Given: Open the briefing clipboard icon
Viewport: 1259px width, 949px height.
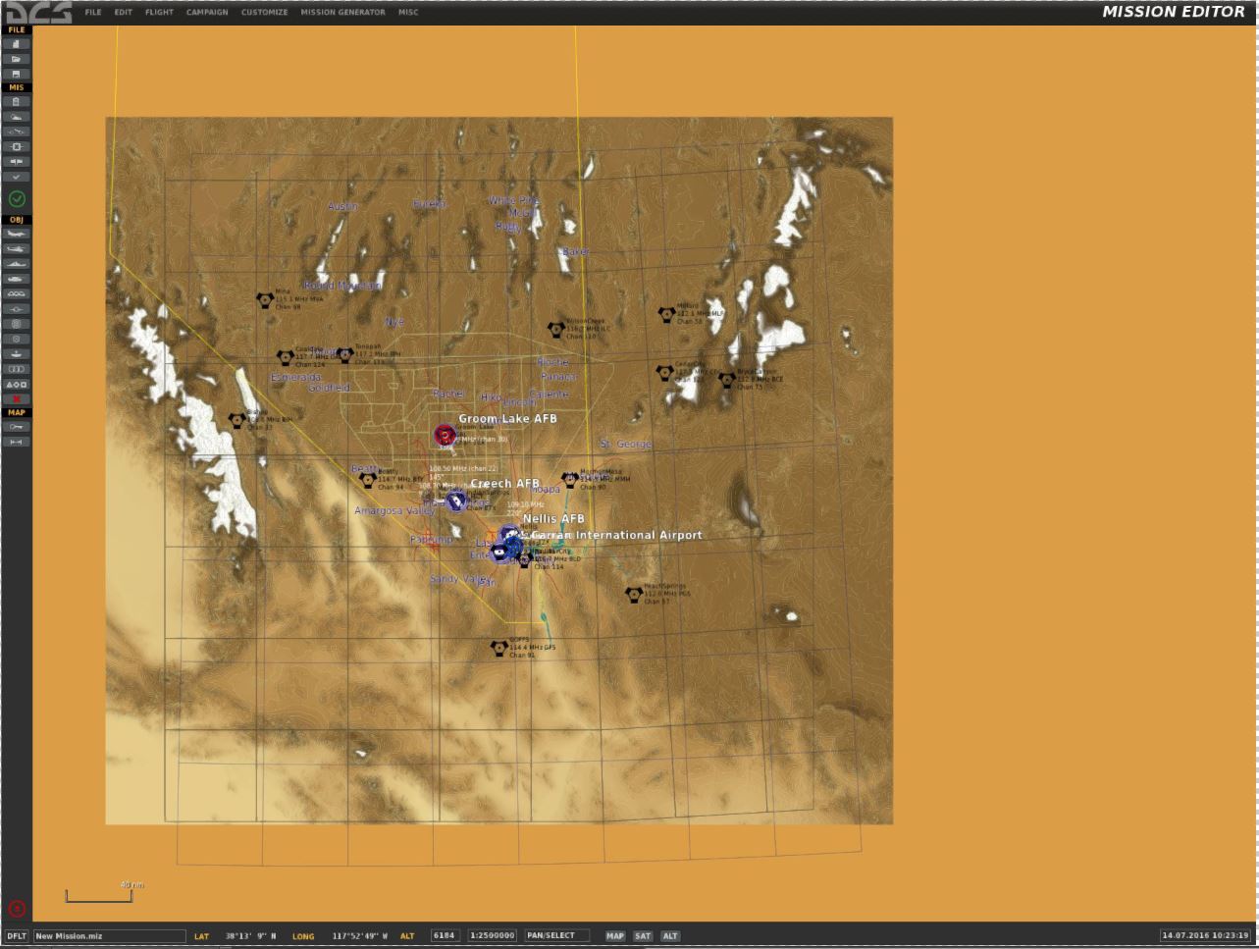Looking at the screenshot, I should coord(17,101).
